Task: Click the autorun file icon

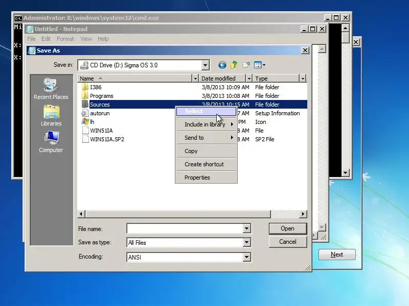Action: point(85,113)
